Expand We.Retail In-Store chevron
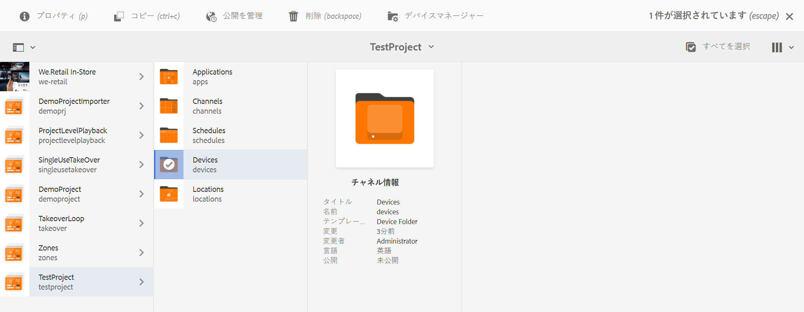Viewport: 804px width, 312px height. click(141, 77)
